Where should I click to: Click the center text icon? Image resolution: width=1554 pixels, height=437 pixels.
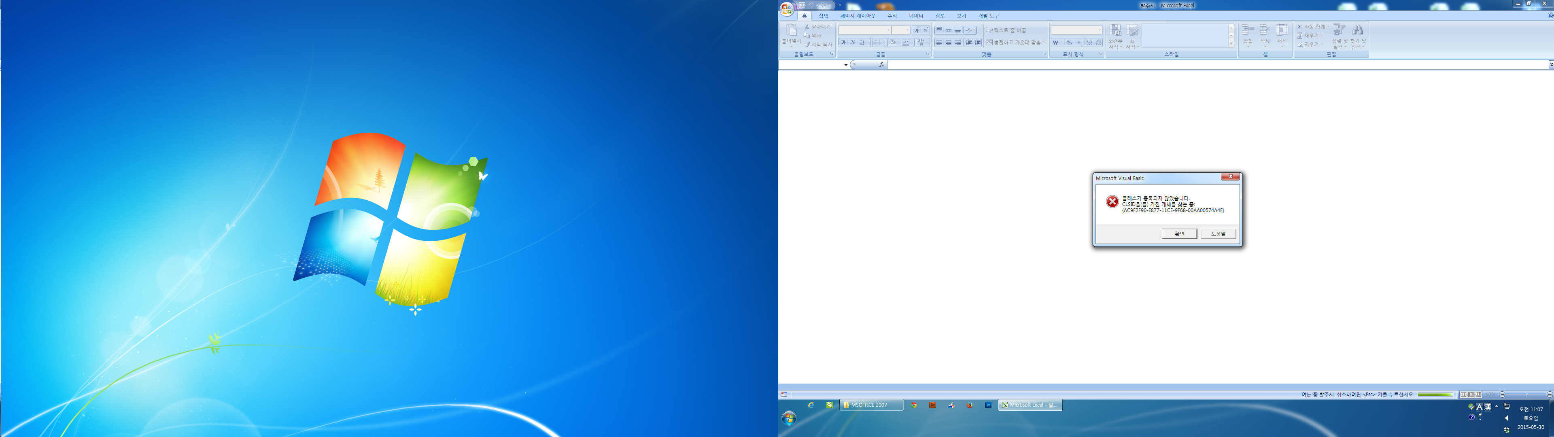coord(948,42)
